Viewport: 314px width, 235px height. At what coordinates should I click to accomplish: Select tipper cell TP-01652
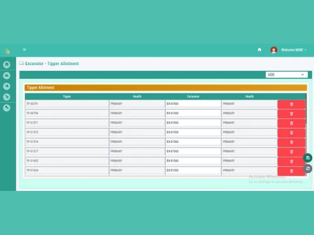coord(67,161)
